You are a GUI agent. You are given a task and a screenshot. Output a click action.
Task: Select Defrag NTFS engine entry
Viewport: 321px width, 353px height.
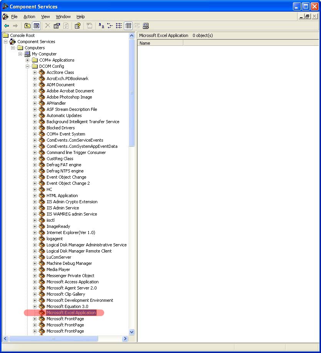65,171
